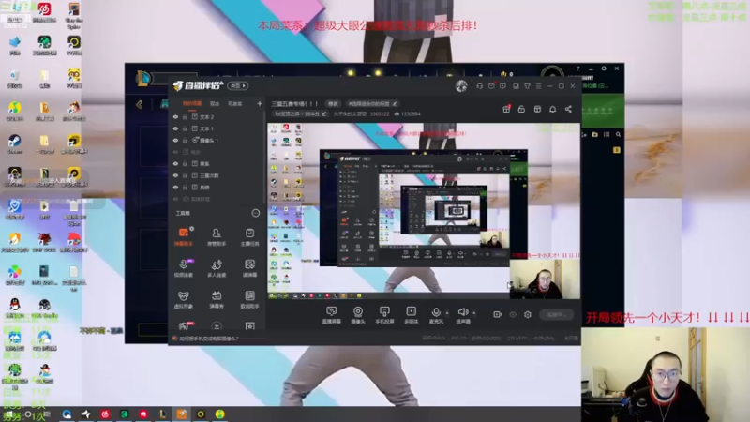Collapse the 工具箱 toolbox with minus circle
The width and height of the screenshot is (750, 422).
(x=255, y=213)
